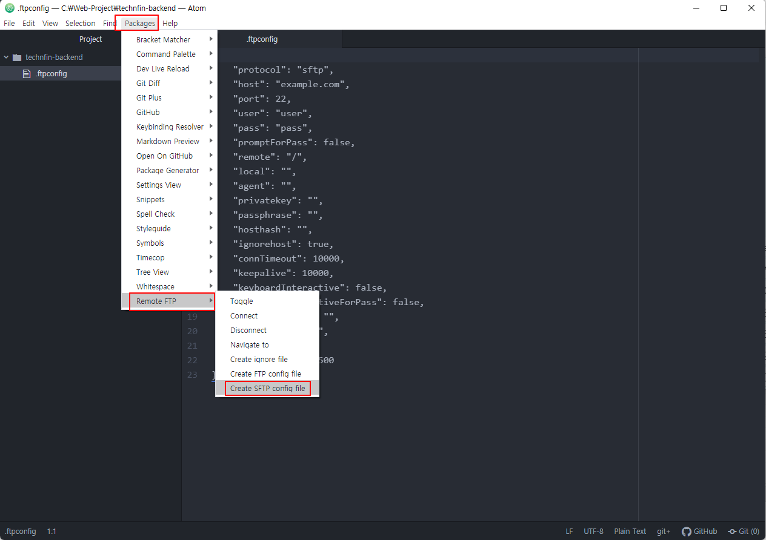Open the Git Diff submenu
The image size is (766, 540).
click(x=169, y=83)
